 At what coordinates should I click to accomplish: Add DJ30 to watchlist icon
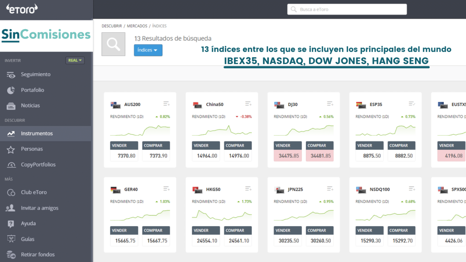tap(330, 104)
